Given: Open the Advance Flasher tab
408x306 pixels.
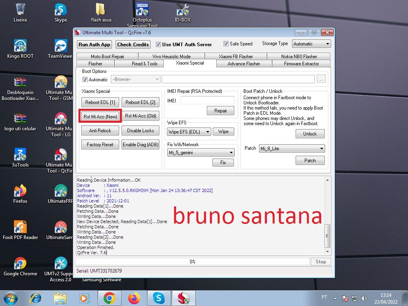Looking at the screenshot, I should pos(244,64).
